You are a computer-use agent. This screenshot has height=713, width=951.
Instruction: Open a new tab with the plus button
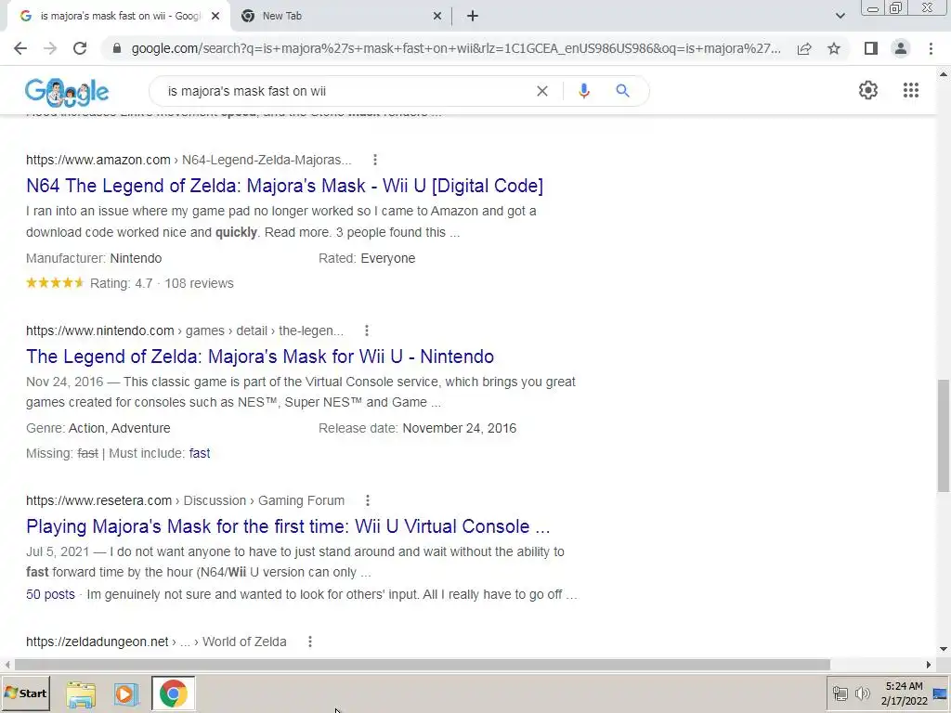473,17
